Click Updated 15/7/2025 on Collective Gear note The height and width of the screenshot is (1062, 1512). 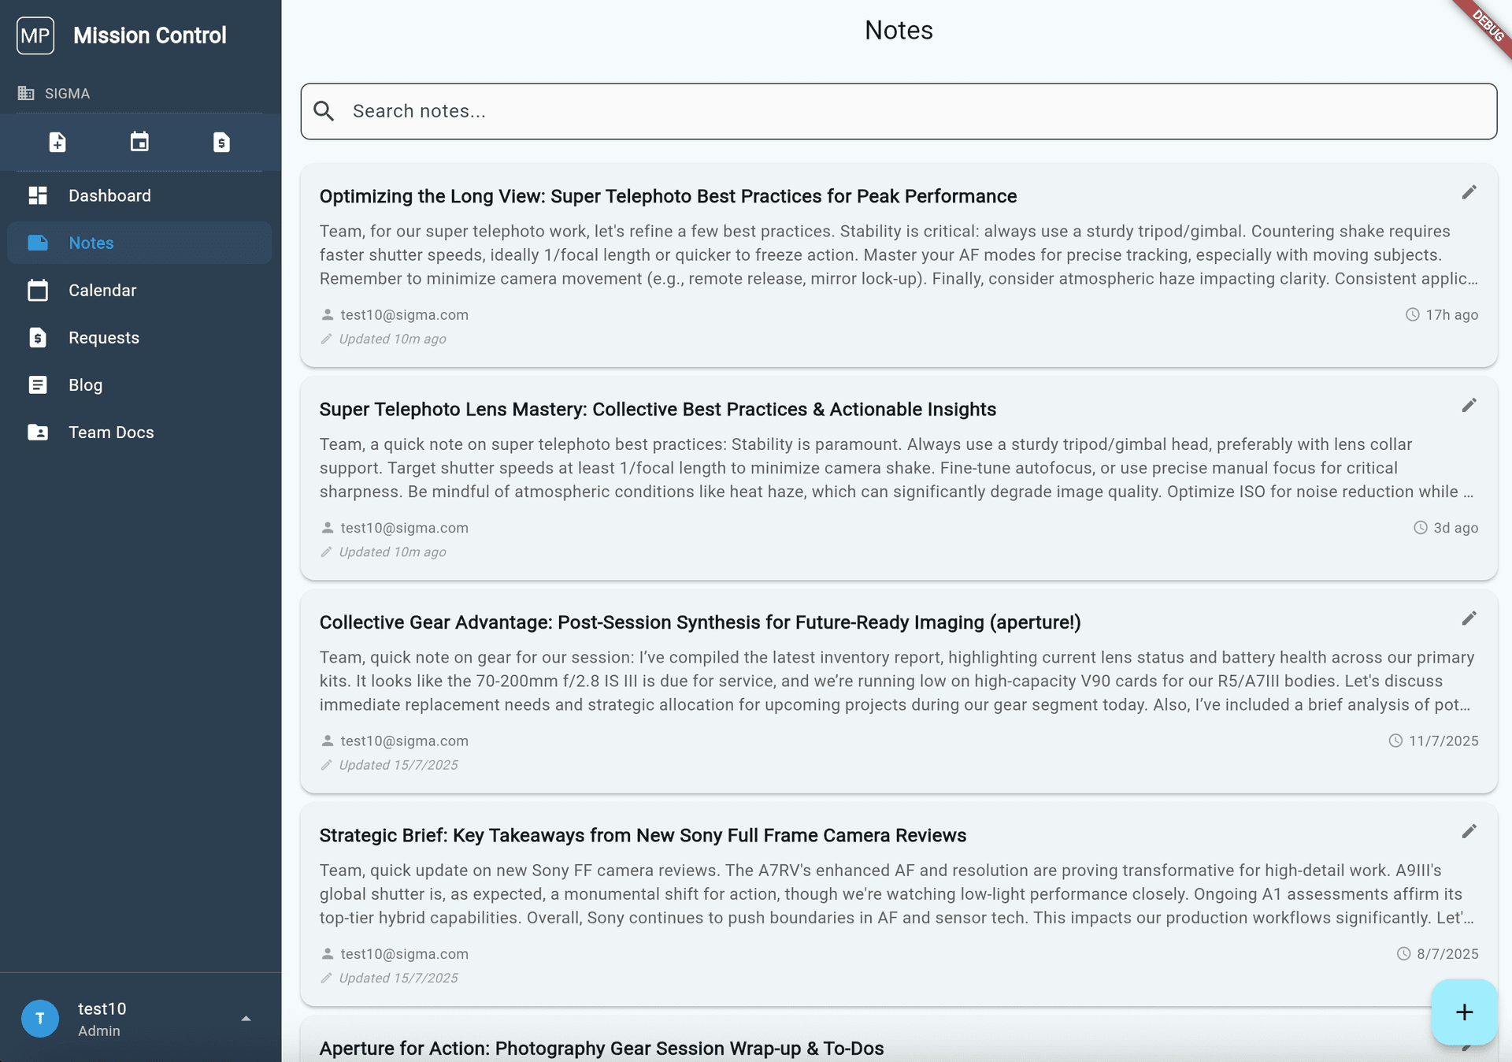coord(398,765)
